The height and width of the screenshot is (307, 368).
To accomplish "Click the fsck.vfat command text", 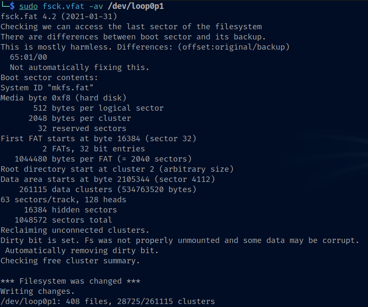I will pos(64,6).
